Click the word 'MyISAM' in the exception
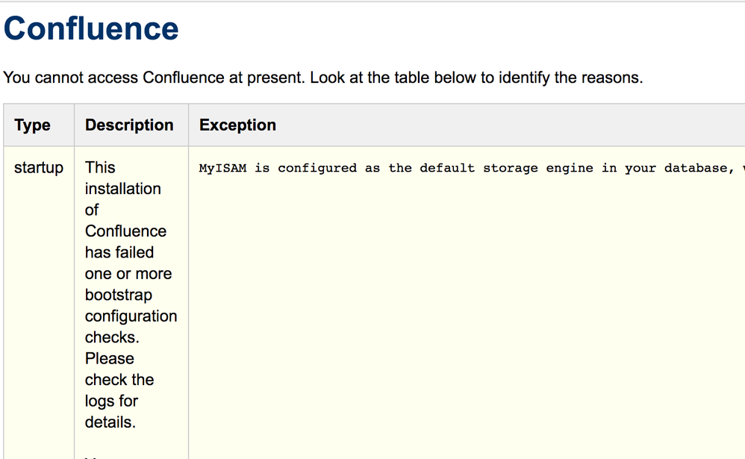Image resolution: width=745 pixels, height=459 pixels. point(222,169)
